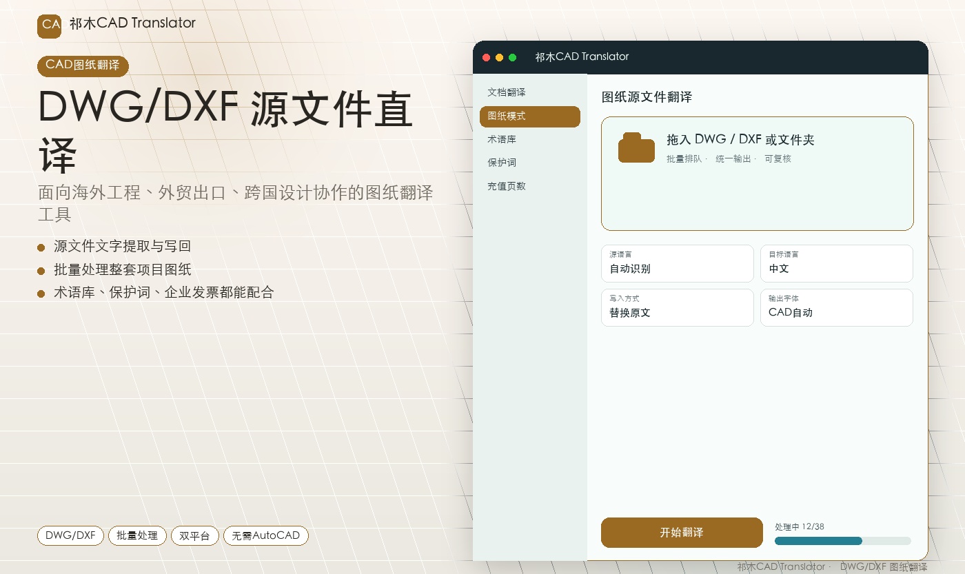Click the 批量处理 tag pill
965x574 pixels.
[x=137, y=535]
